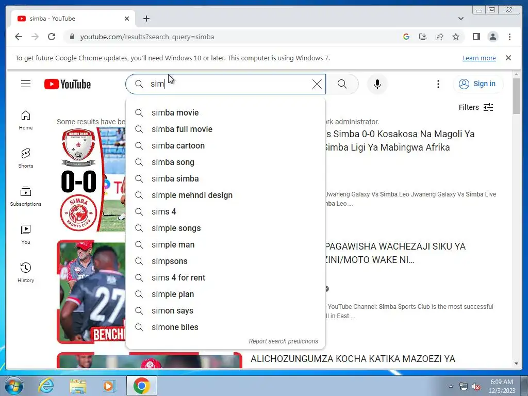Open YouTube settings three-dot menu
Screen dimensions: 528x396
[438, 84]
